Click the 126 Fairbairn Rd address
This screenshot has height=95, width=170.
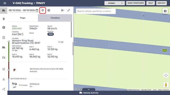pos(47,70)
